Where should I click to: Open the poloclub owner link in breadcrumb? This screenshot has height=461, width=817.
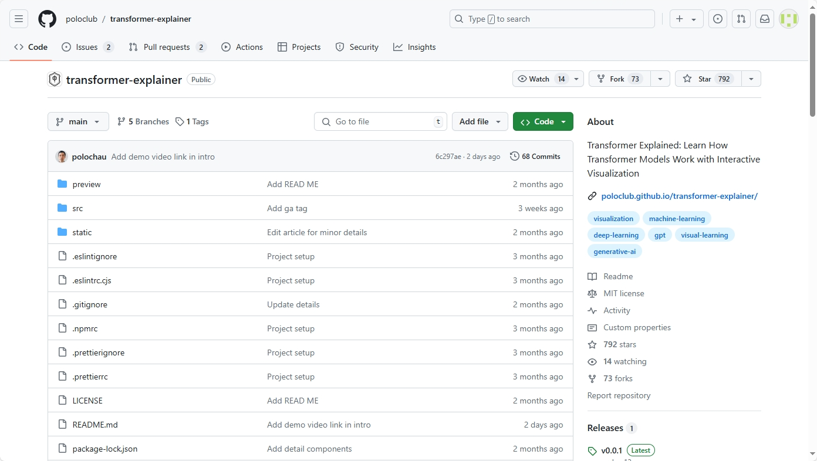(x=82, y=19)
